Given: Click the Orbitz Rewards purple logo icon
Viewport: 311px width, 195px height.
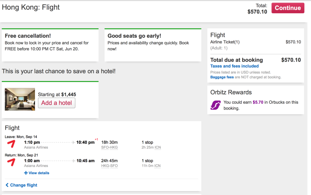Looking at the screenshot, I should tap(215, 105).
